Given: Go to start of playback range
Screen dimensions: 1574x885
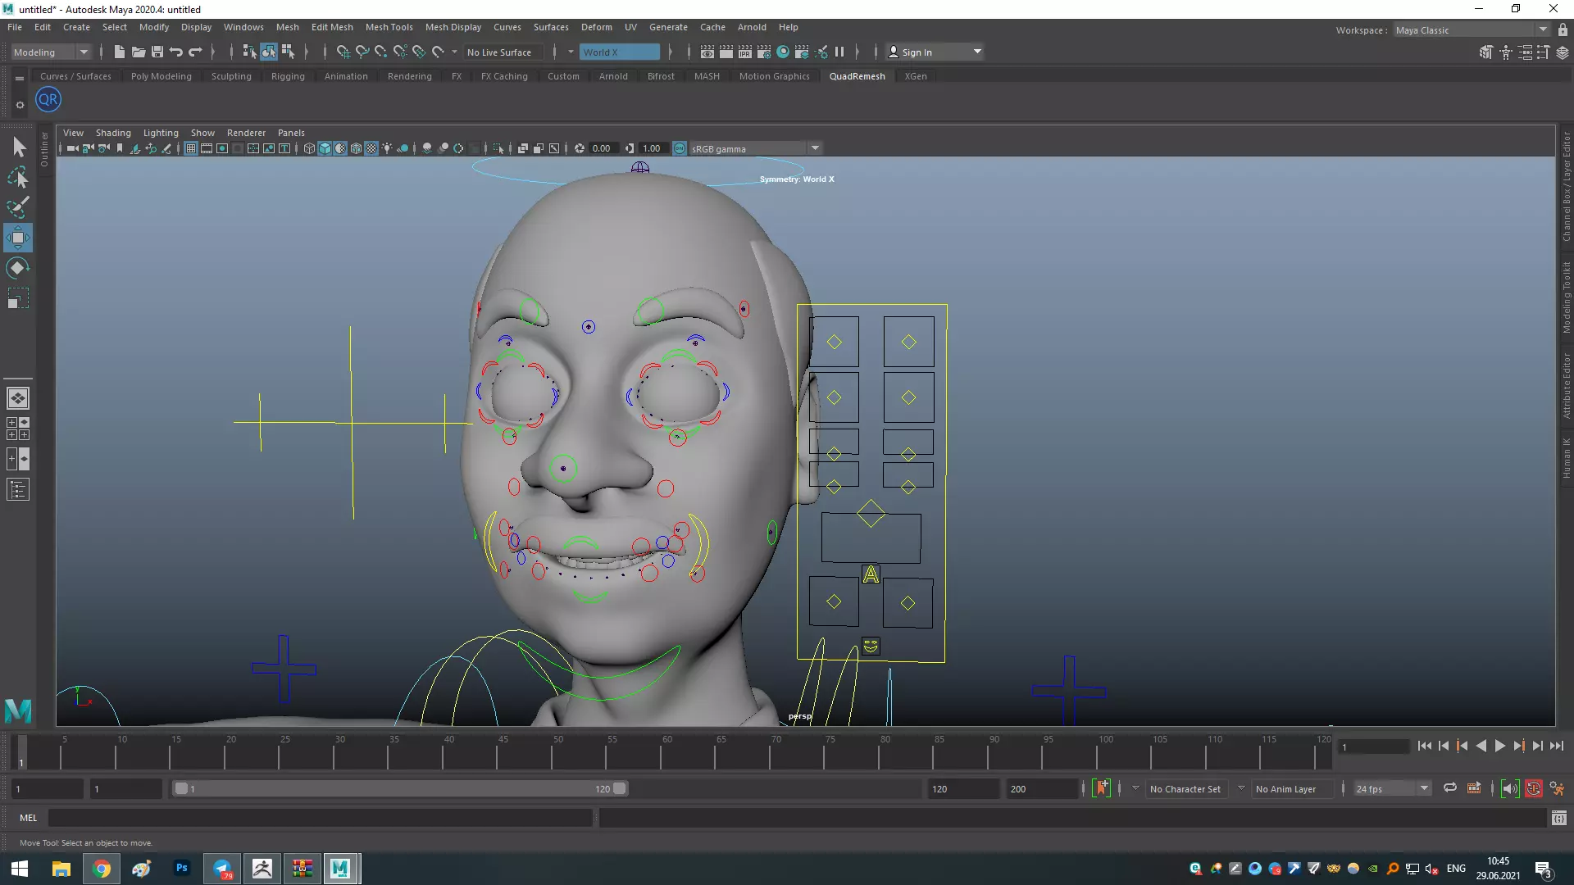Looking at the screenshot, I should [1425, 746].
